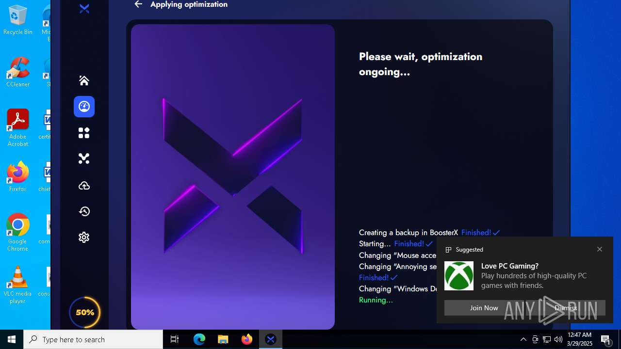Click the volume speaker icon in tray
The height and width of the screenshot is (349, 621).
tap(558, 339)
